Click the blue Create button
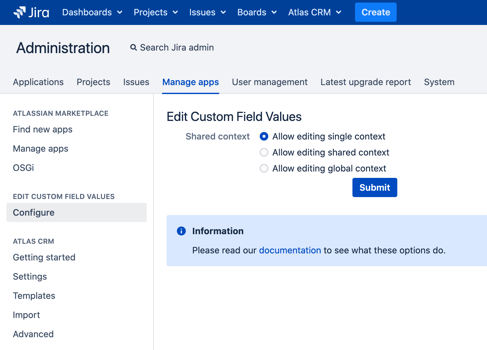487x350 pixels. click(376, 12)
